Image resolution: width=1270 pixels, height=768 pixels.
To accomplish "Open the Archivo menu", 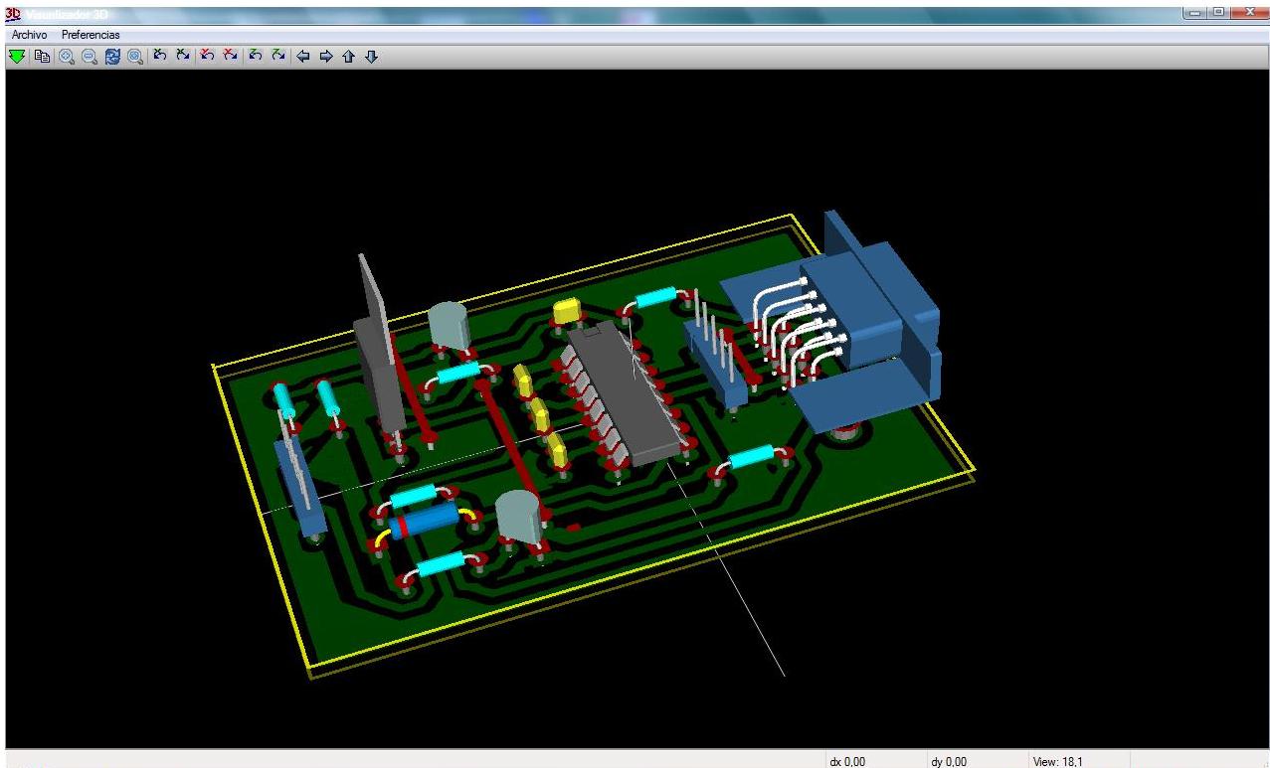I will pos(27,34).
